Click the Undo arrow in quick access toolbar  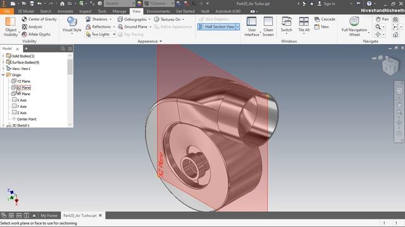39,4
